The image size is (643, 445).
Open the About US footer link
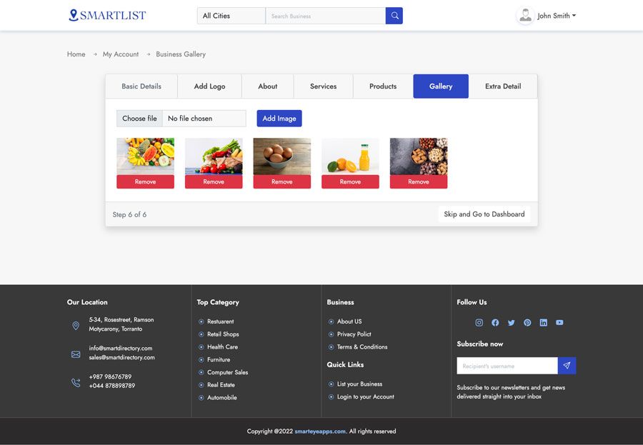349,321
